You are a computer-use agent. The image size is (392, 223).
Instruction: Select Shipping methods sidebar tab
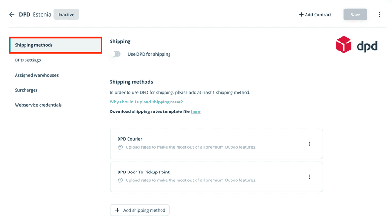click(x=55, y=45)
